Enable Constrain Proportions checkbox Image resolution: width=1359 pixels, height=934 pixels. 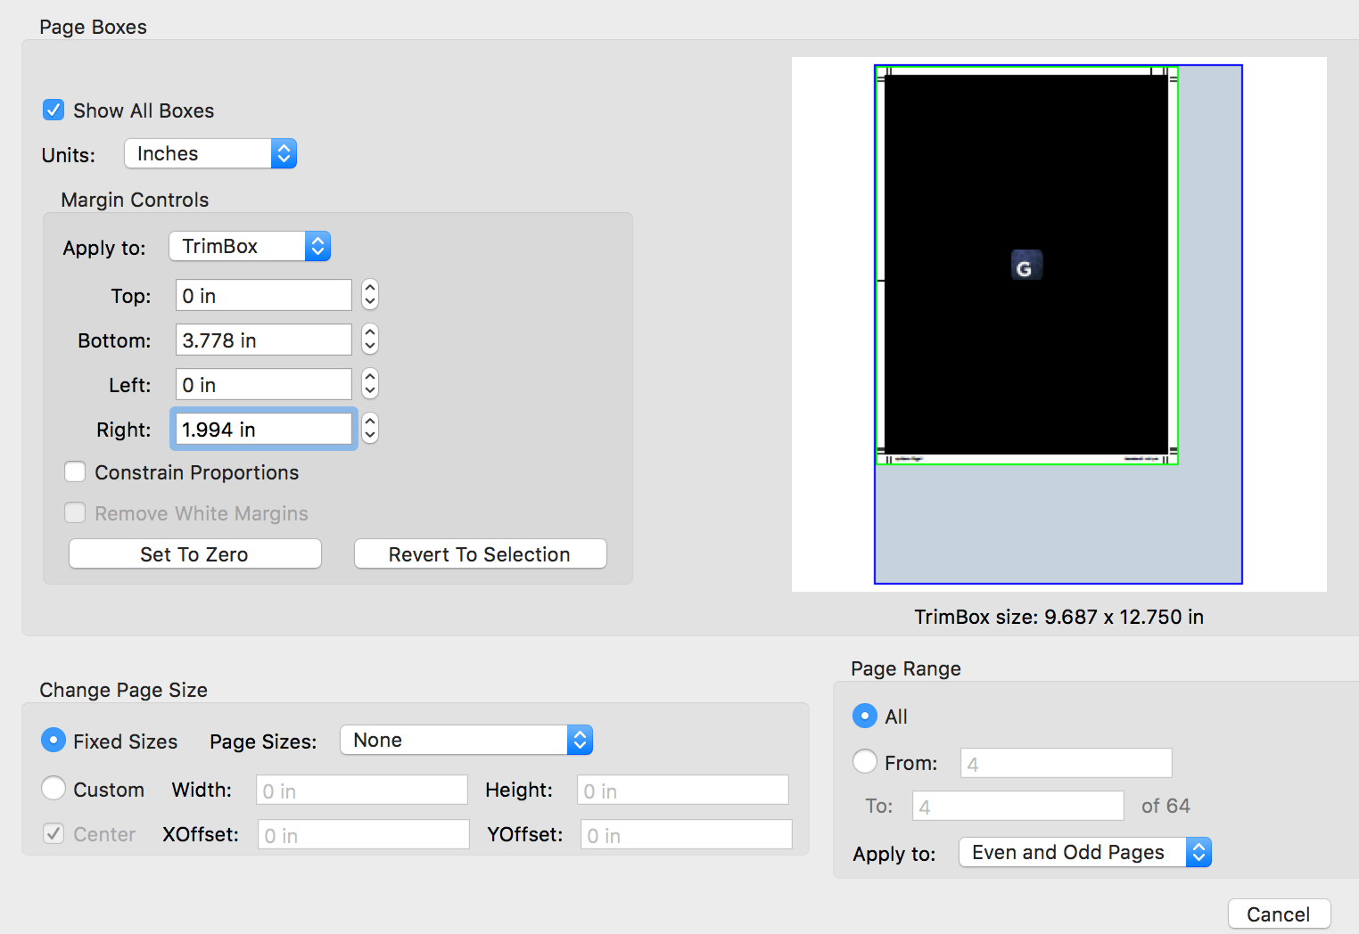coord(75,471)
